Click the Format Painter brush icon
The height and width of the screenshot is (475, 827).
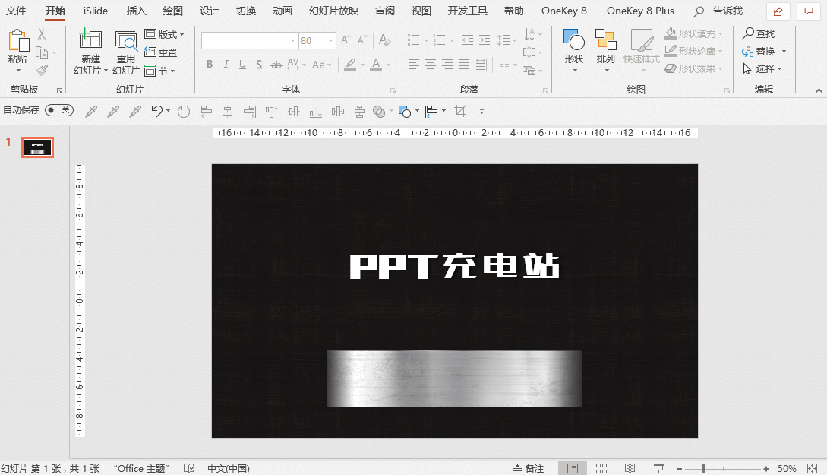(x=43, y=70)
